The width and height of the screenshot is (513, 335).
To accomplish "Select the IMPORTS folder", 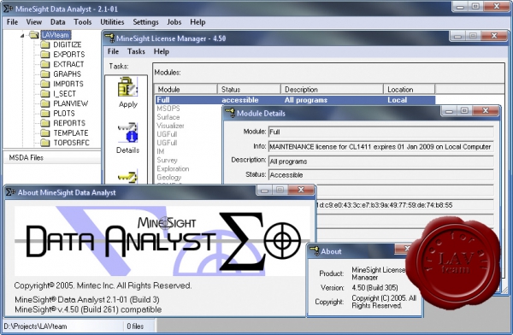I will [x=68, y=84].
